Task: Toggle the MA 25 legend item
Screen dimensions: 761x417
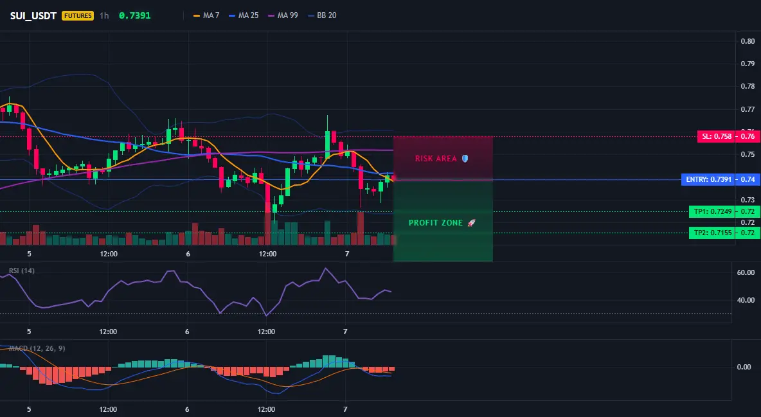Action: (244, 15)
